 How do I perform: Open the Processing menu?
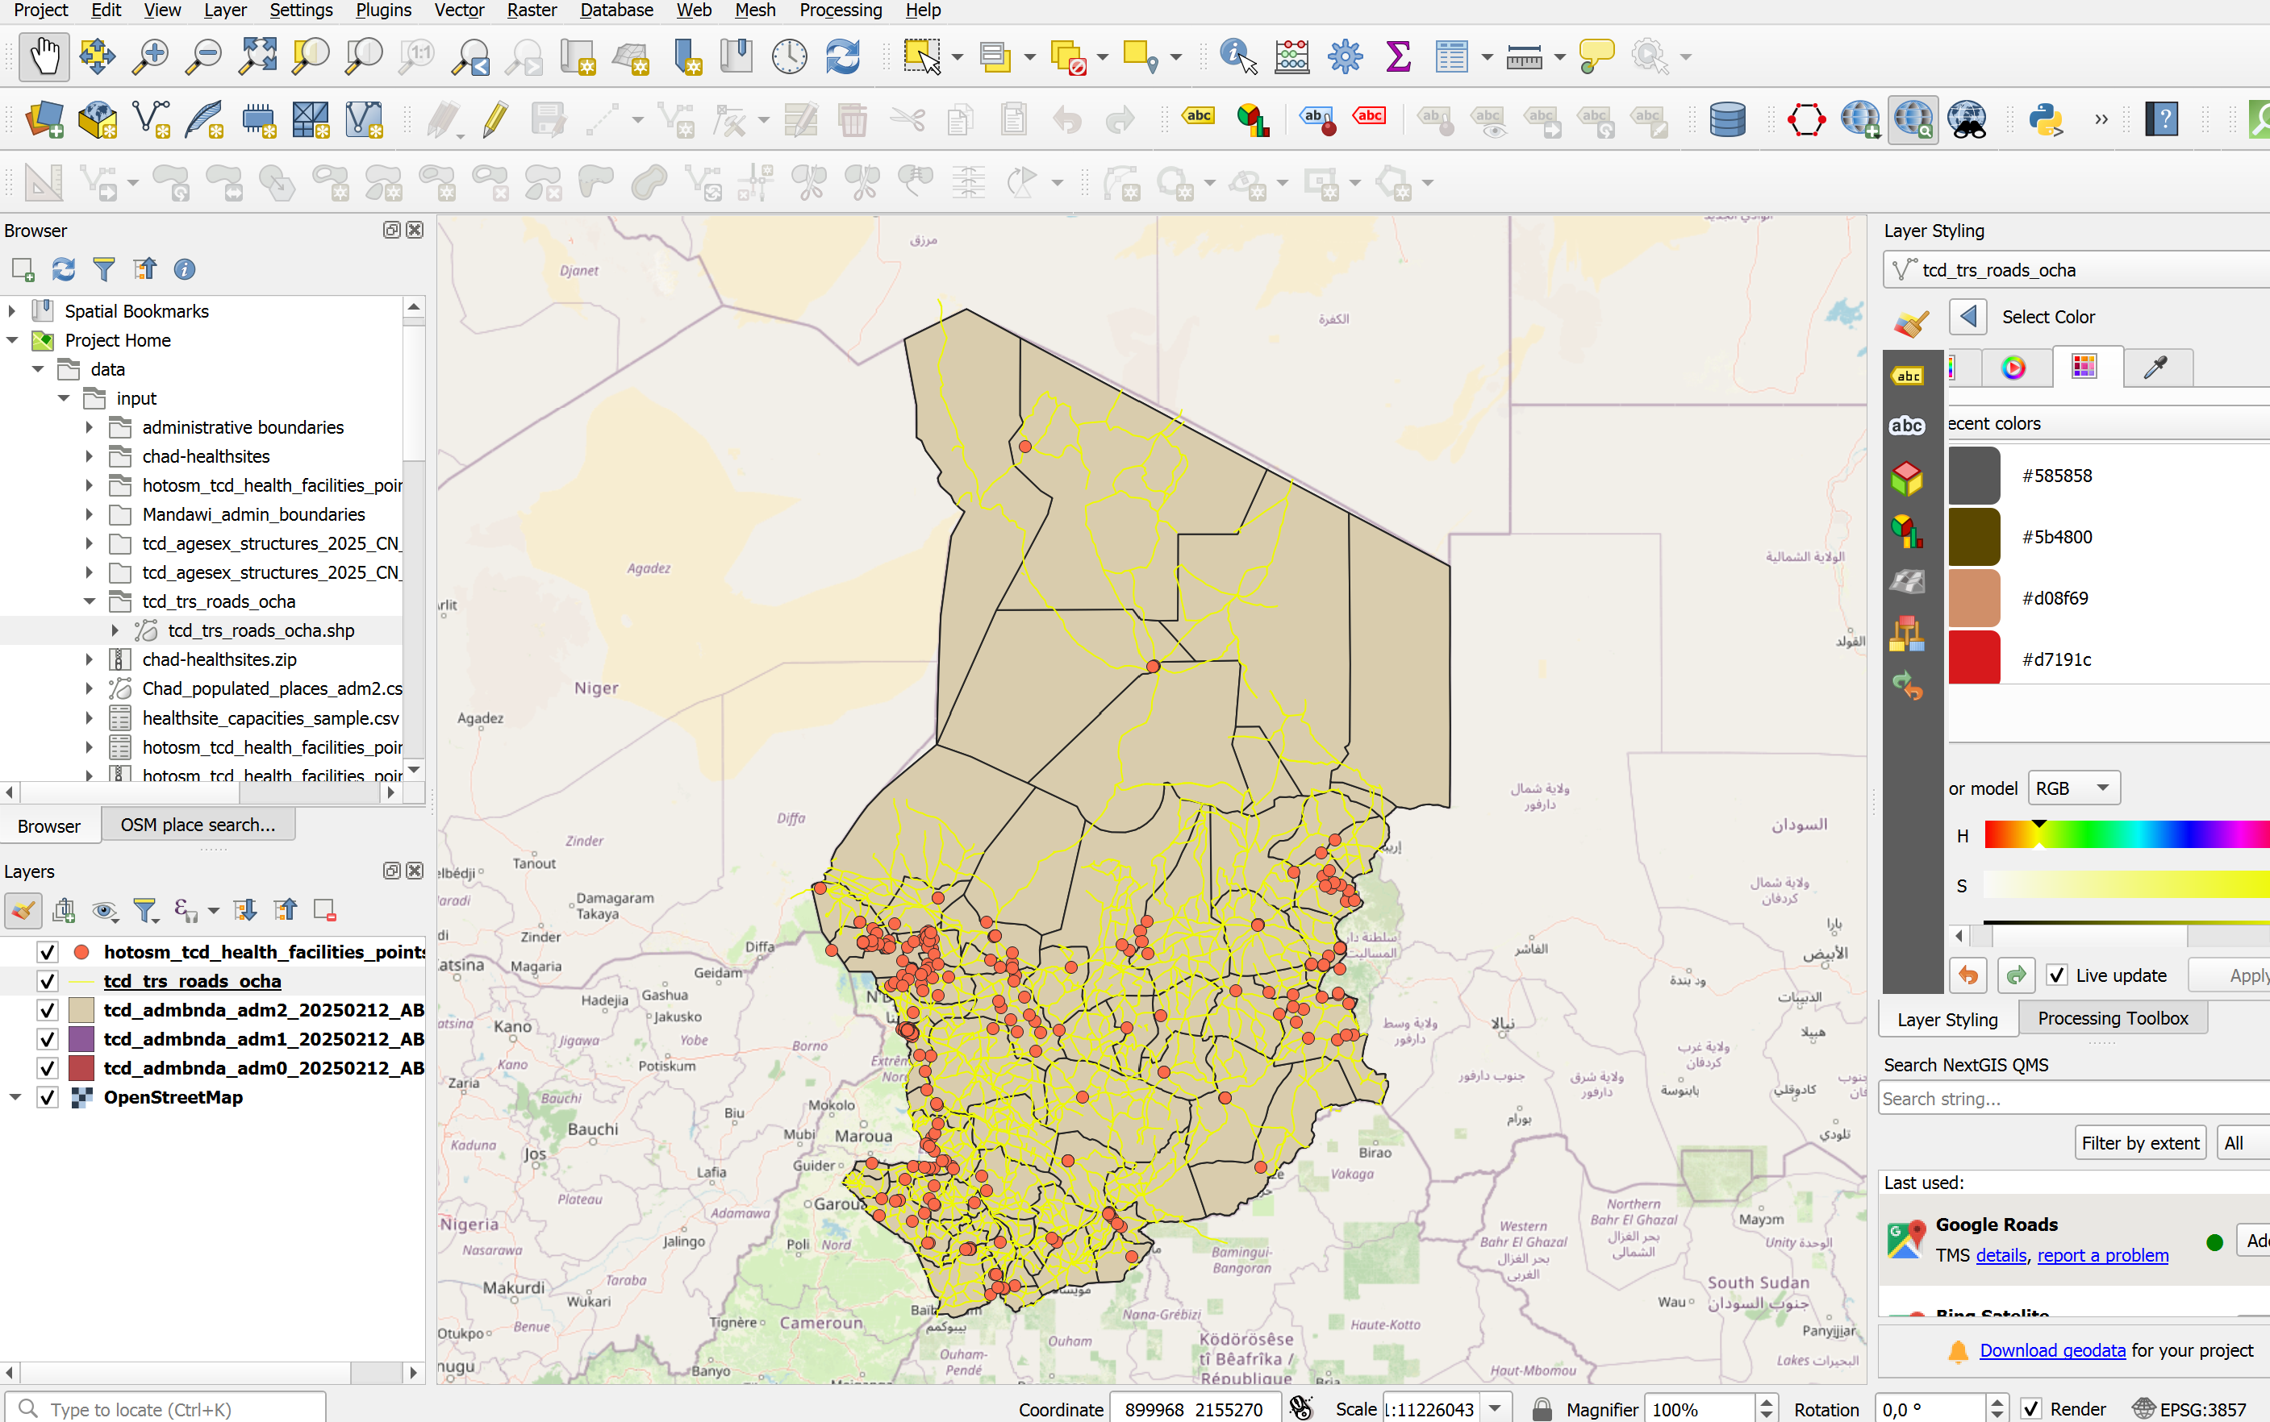coord(840,10)
